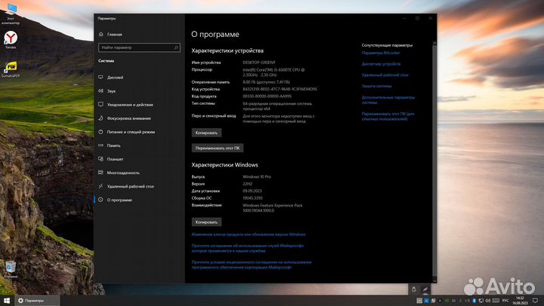Click the Windows 10 Pro edition value
This screenshot has height=306, width=544.
pyautogui.click(x=257, y=176)
